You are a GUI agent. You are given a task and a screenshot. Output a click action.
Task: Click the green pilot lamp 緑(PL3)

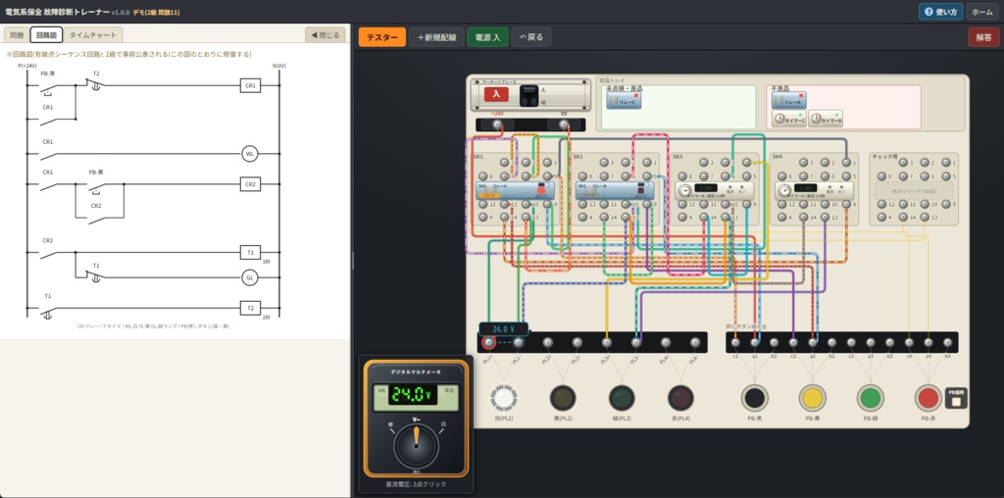coord(622,397)
